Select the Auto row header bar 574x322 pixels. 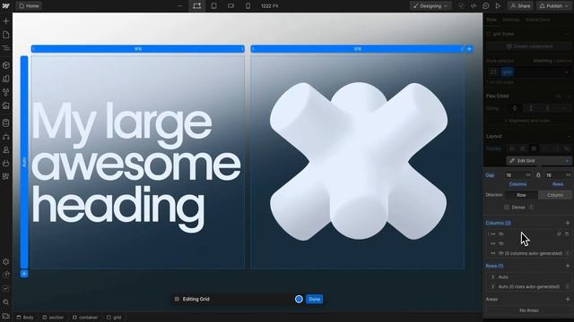(24, 162)
